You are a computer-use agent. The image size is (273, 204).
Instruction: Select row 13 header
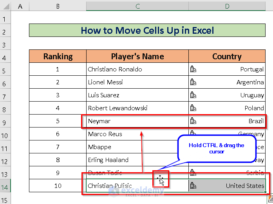[5, 173]
